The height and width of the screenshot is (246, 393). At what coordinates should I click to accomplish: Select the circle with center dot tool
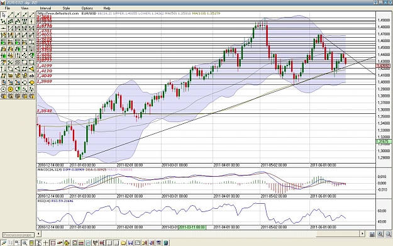point(3,89)
